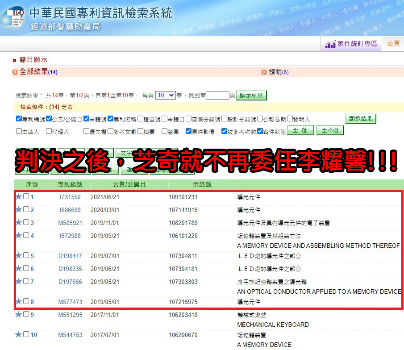Click application number 107215975
This screenshot has width=404, height=350.
click(183, 302)
